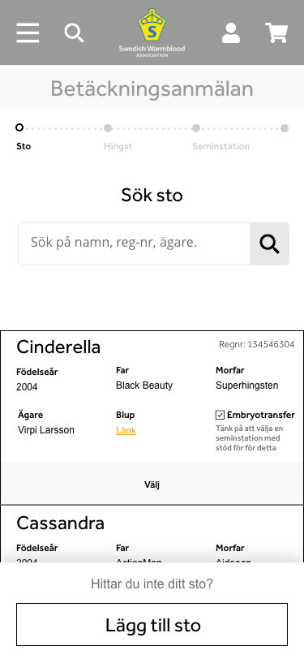Click the last progress step dot
This screenshot has width=304, height=659.
(285, 128)
